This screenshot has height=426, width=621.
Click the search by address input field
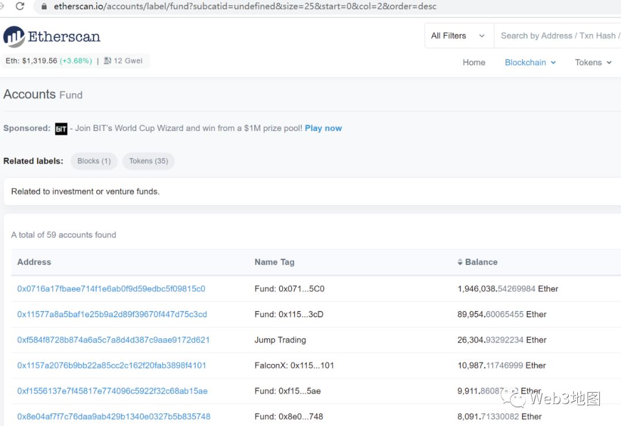[x=558, y=36]
